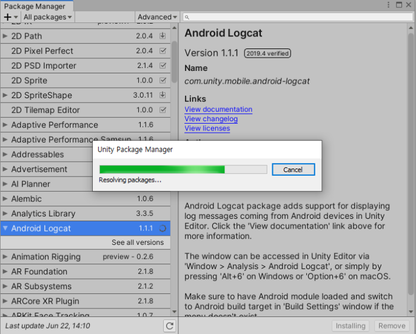Select the 2D Pixel Perfect package
This screenshot has height=334, width=416.
[x=85, y=51]
